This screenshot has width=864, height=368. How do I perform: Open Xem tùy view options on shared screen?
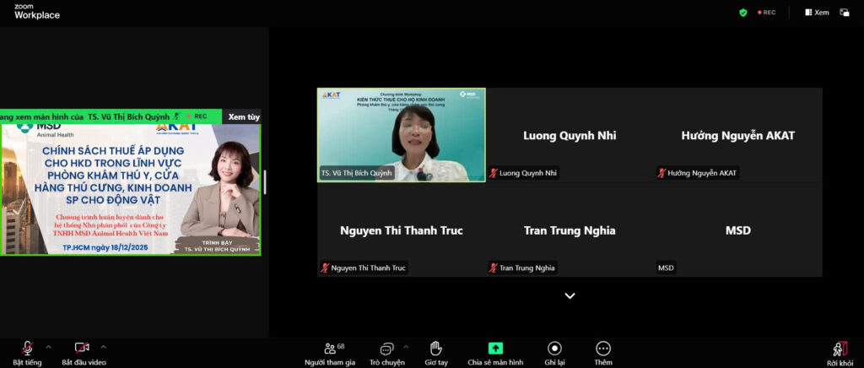tap(244, 116)
